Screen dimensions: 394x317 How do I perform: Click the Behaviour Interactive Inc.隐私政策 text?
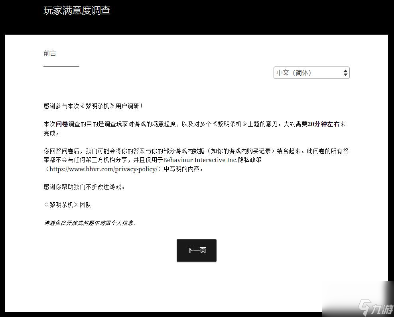click(212, 160)
